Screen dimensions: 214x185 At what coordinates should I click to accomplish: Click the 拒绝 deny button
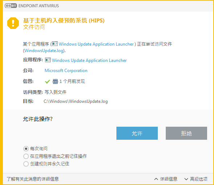pos(186,133)
